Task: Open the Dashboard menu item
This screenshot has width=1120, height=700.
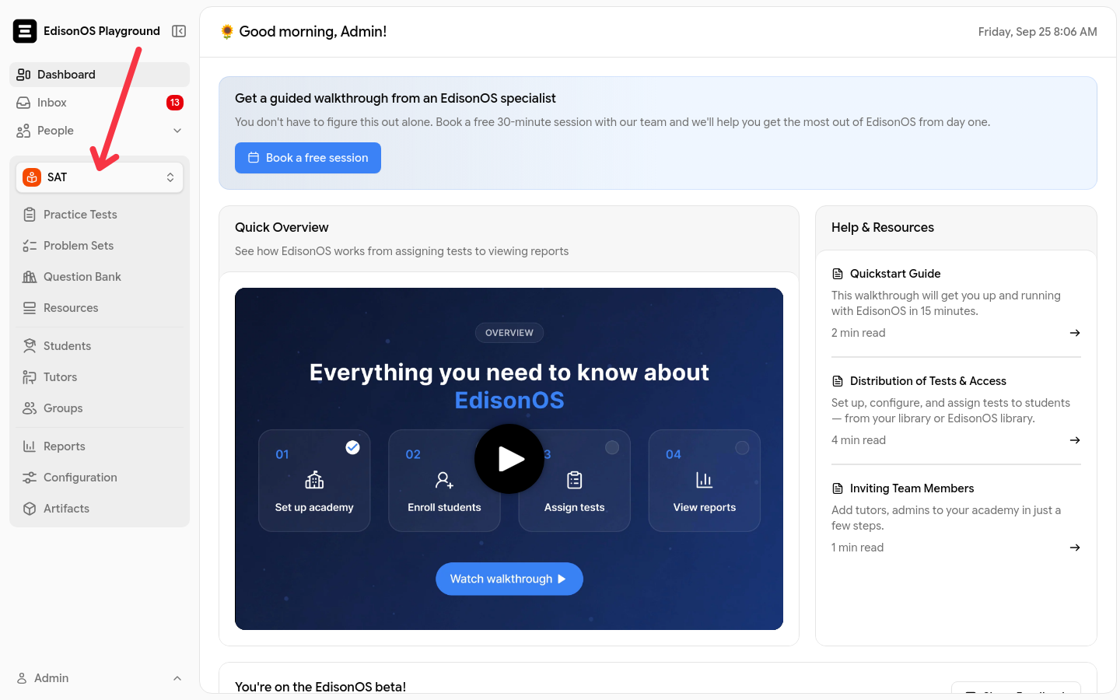Action: click(100, 75)
